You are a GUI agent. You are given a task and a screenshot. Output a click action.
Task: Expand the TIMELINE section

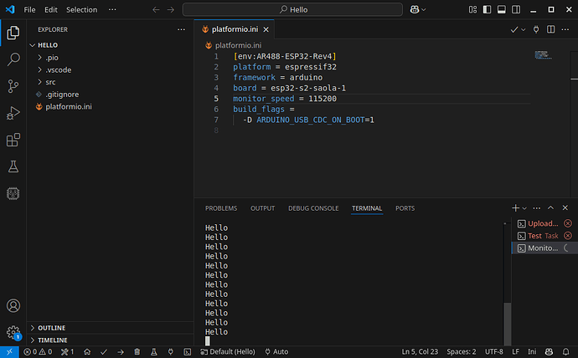tap(111, 340)
